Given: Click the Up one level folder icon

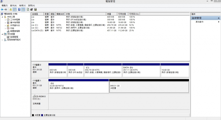Looking at the screenshot, I should [10, 10].
